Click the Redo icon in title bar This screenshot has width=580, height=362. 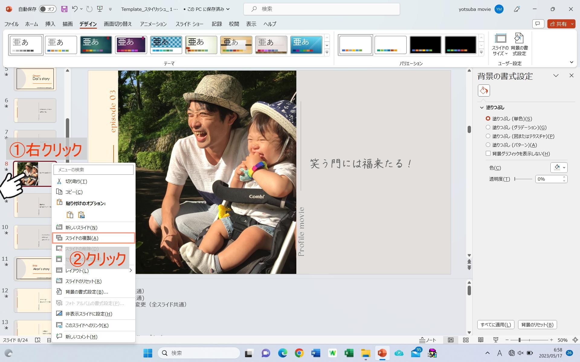[89, 9]
